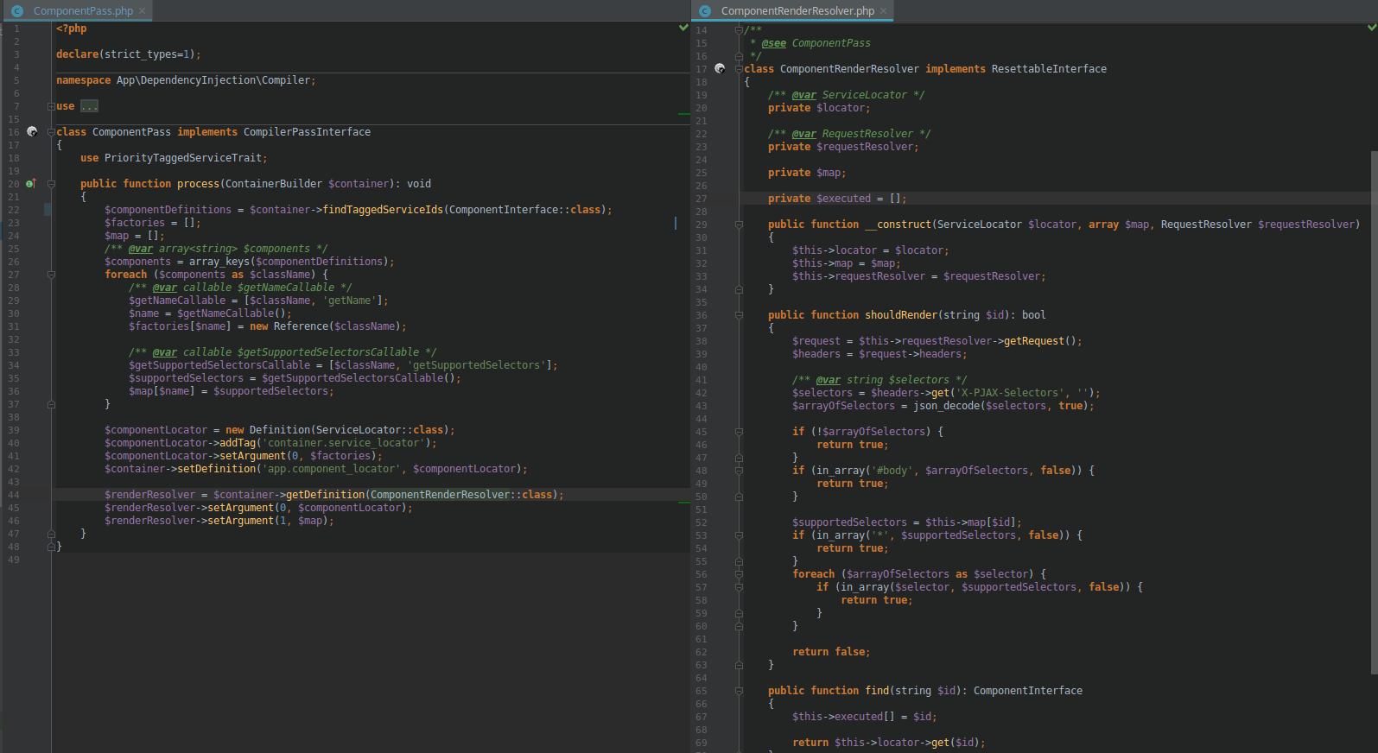Viewport: 1378px width, 753px height.
Task: Click the 'getName' string literal
Action: pyautogui.click(x=349, y=301)
